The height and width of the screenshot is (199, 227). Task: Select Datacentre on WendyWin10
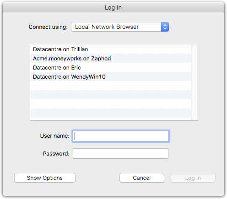110,76
